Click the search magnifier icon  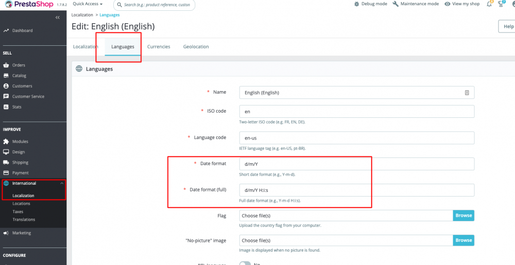(x=121, y=5)
